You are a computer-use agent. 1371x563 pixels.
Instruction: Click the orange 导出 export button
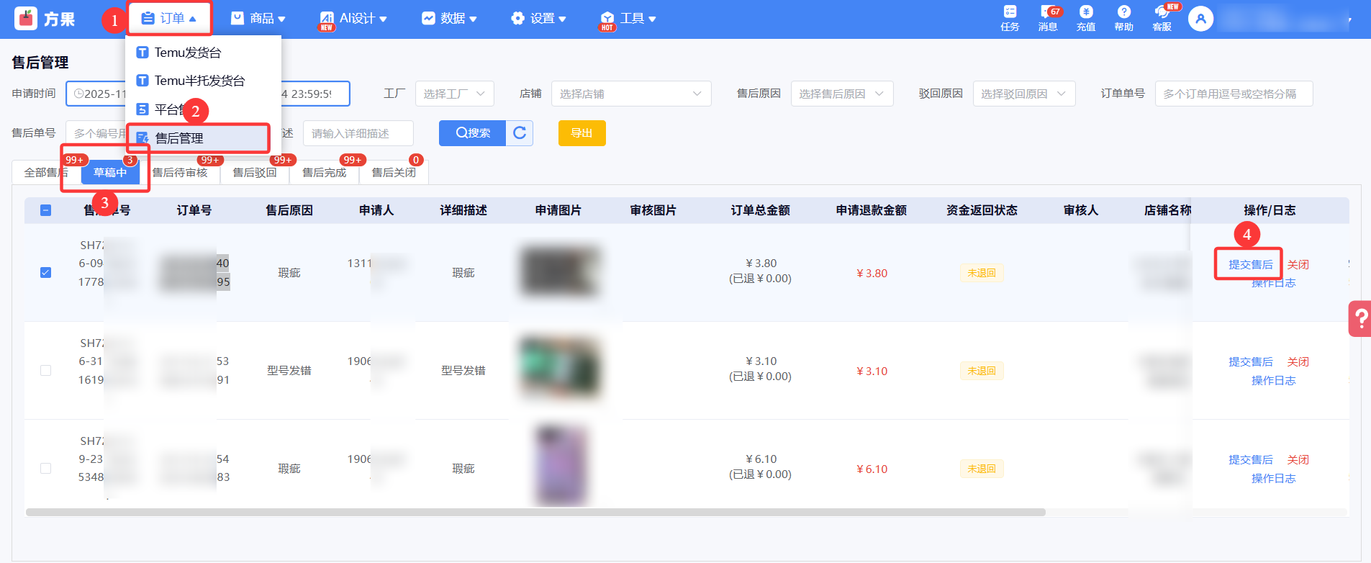[582, 133]
